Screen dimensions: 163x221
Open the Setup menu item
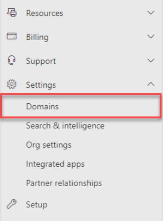(37, 205)
